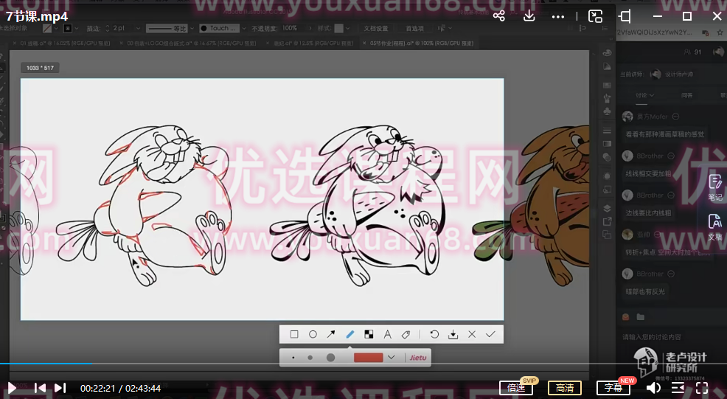Open the 倍速 playback speed menu
Image resolution: width=727 pixels, height=399 pixels.
tap(516, 388)
